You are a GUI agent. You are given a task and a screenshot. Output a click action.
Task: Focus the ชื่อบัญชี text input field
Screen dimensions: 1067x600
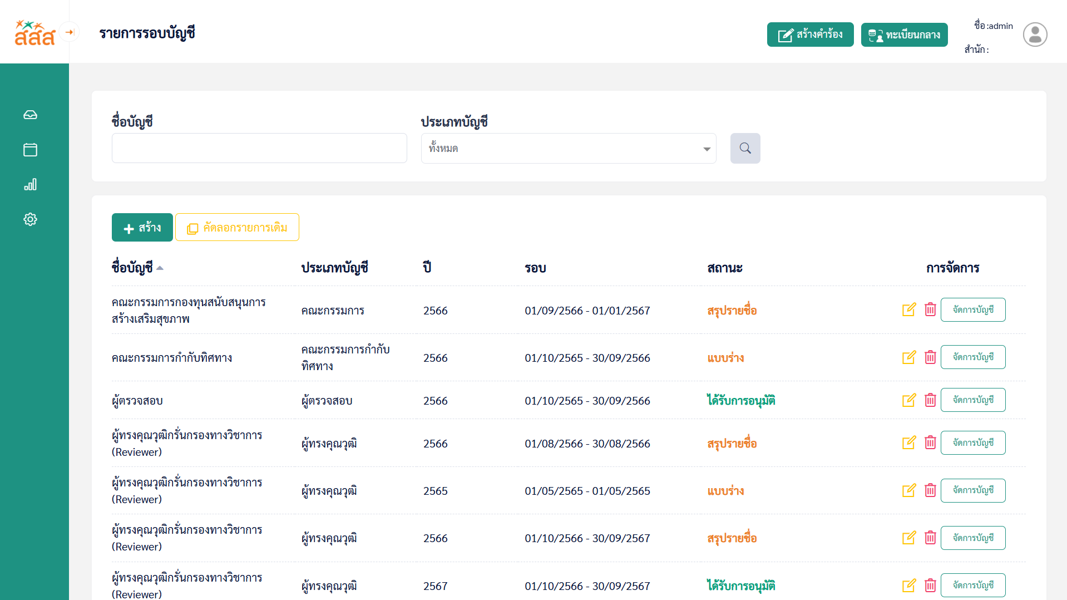coord(259,148)
